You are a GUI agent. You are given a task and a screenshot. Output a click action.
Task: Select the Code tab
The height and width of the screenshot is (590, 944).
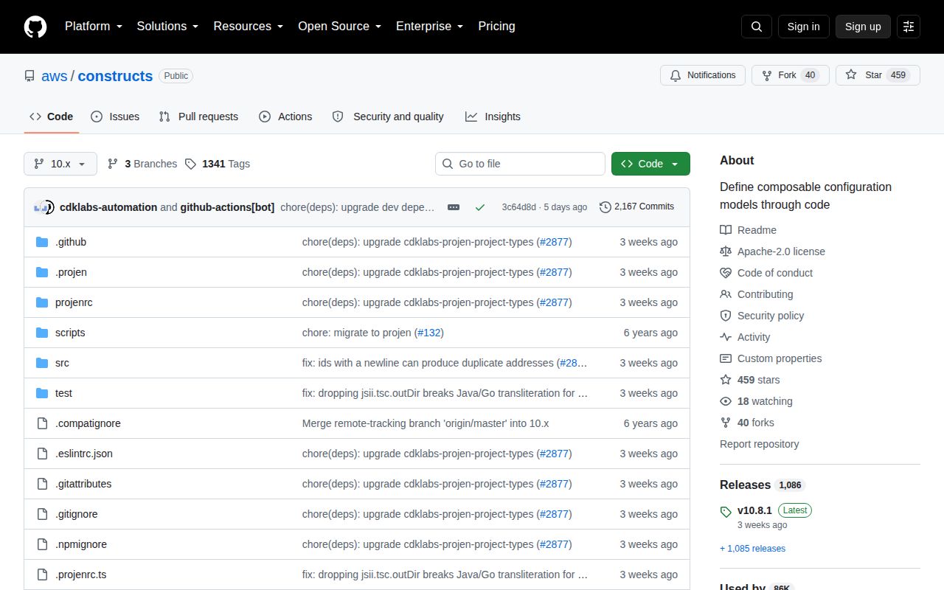point(52,117)
